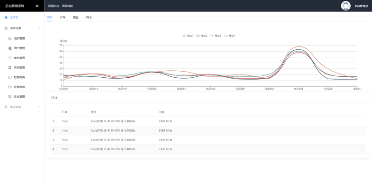Screen dimensions: 372x181
Task: Click the 主频 column header
Action: [161, 112]
